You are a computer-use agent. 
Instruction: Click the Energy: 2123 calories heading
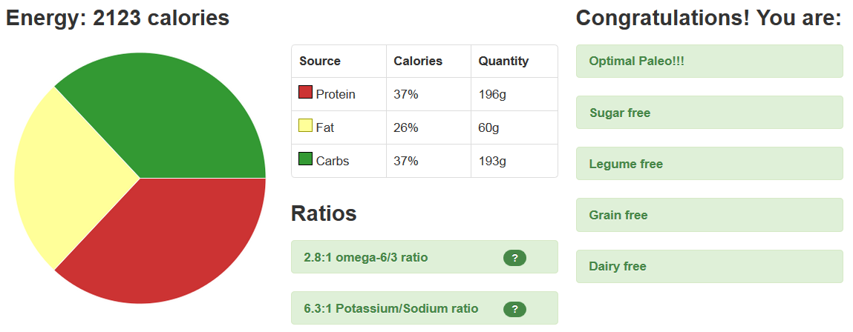[117, 18]
